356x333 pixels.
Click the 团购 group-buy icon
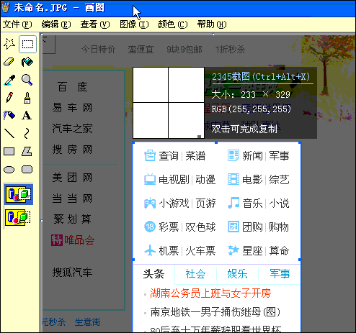pos(233,227)
